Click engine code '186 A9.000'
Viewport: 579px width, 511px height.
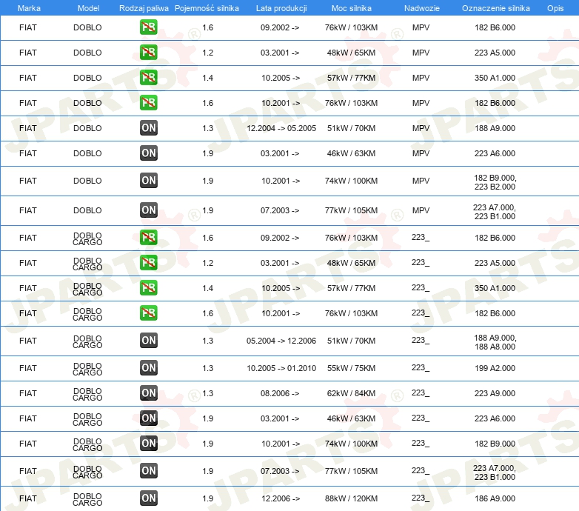495,498
